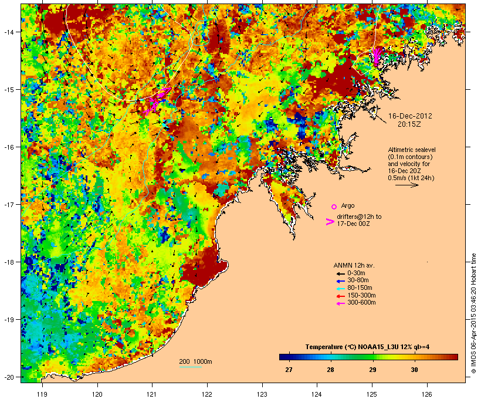
Task: Click the 126 longitude axis label
Action: [426, 394]
